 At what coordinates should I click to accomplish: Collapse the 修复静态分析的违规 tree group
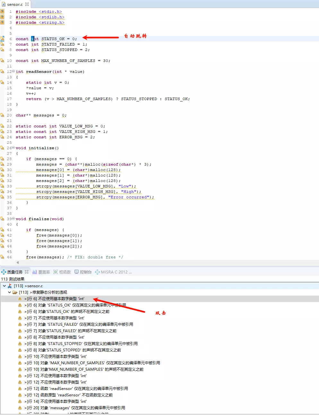(9, 292)
